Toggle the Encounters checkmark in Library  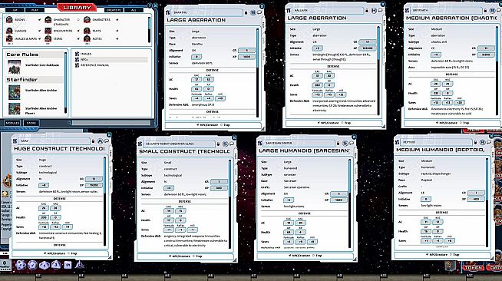[x=78, y=31]
